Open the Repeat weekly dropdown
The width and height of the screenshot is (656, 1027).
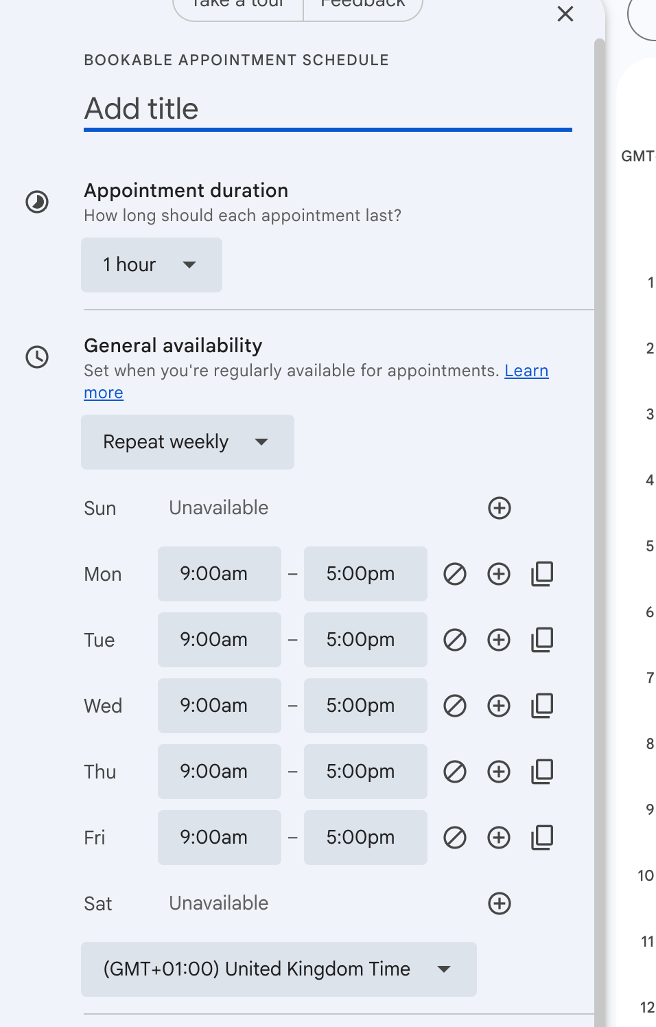(187, 442)
